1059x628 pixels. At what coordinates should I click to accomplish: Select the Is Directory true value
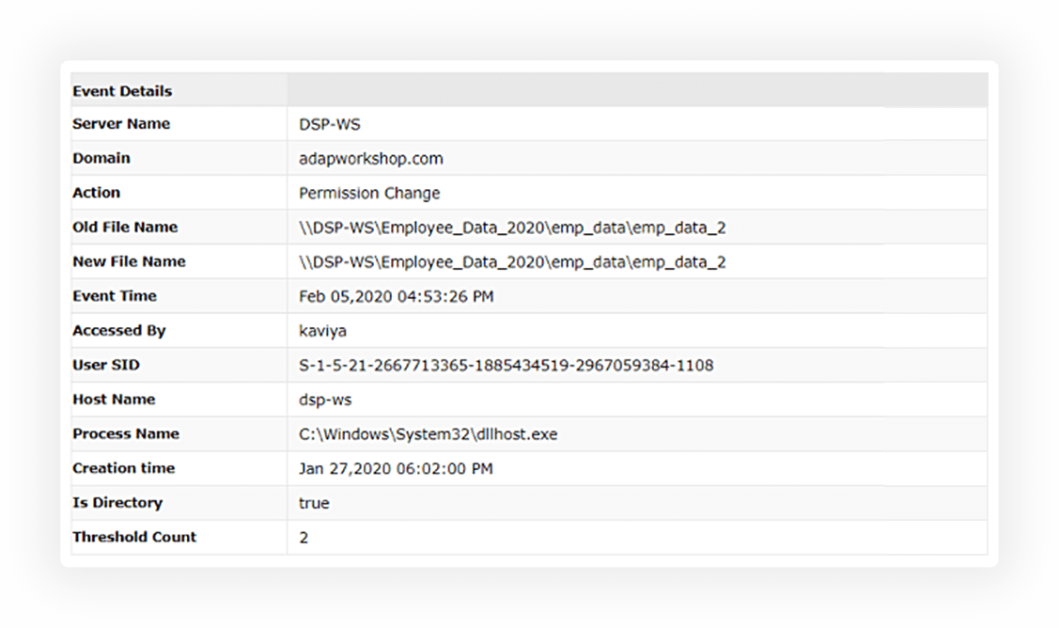(x=314, y=503)
